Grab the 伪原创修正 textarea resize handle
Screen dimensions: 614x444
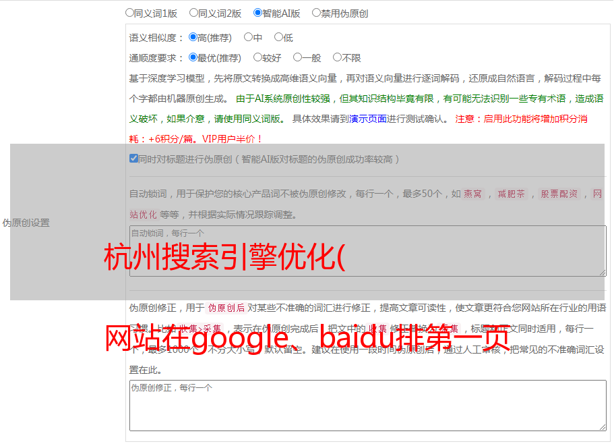(x=603, y=426)
